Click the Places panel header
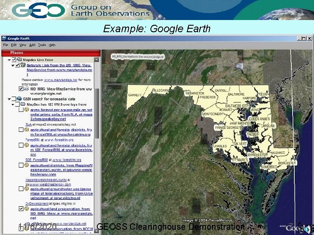314x235 pixels. [51, 53]
